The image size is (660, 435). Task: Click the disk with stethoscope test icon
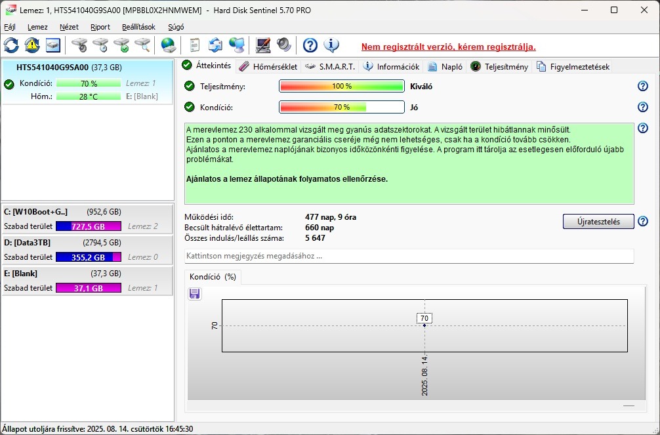coord(79,45)
